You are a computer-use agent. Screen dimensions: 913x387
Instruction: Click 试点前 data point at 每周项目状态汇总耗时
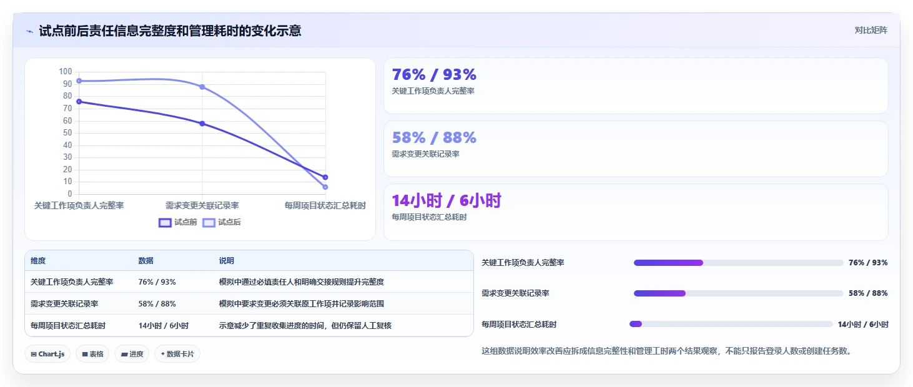click(325, 177)
